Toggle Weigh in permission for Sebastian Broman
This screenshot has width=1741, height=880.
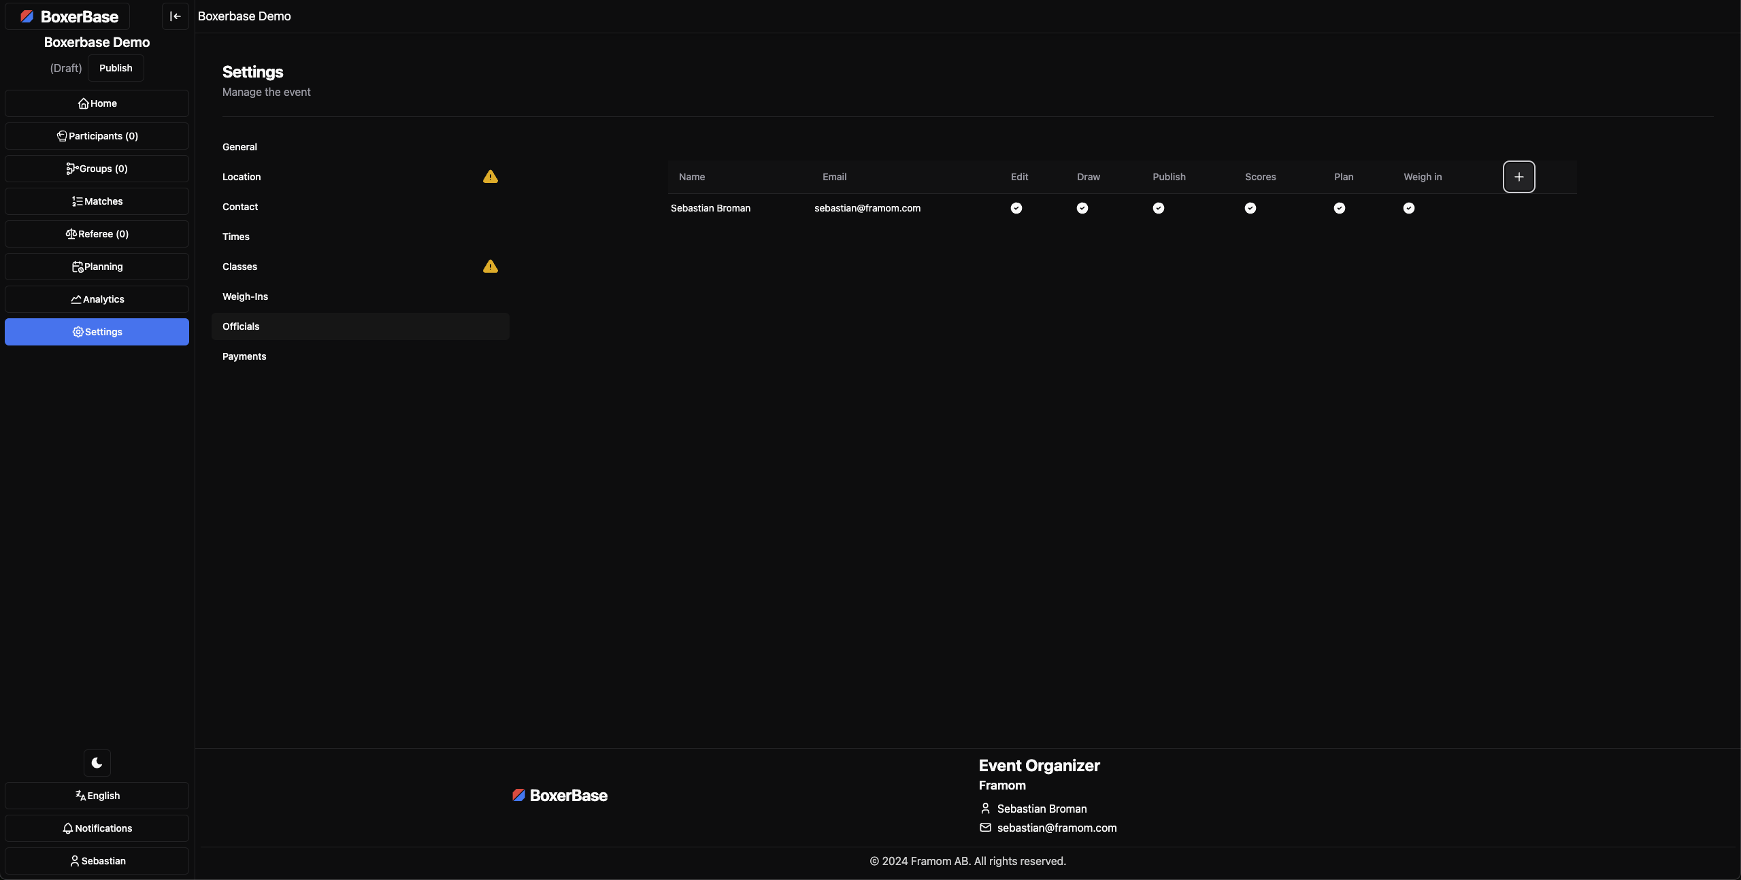tap(1408, 208)
